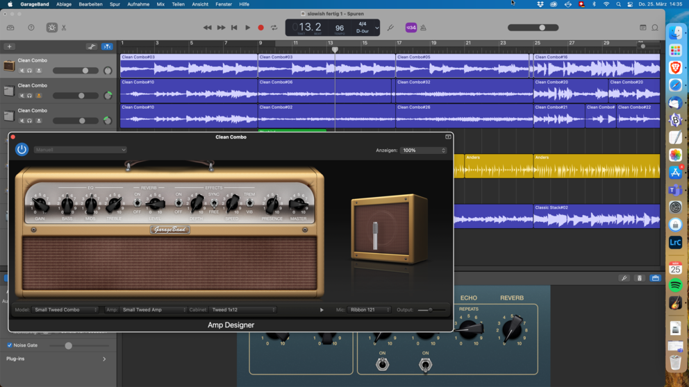The height and width of the screenshot is (387, 689).
Task: Expand the Plug-ins section
Action: tap(104, 359)
